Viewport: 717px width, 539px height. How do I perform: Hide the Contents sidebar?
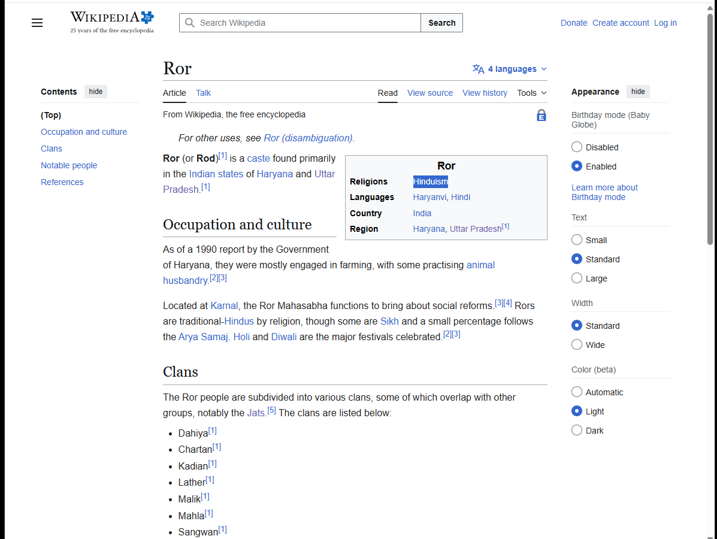96,92
